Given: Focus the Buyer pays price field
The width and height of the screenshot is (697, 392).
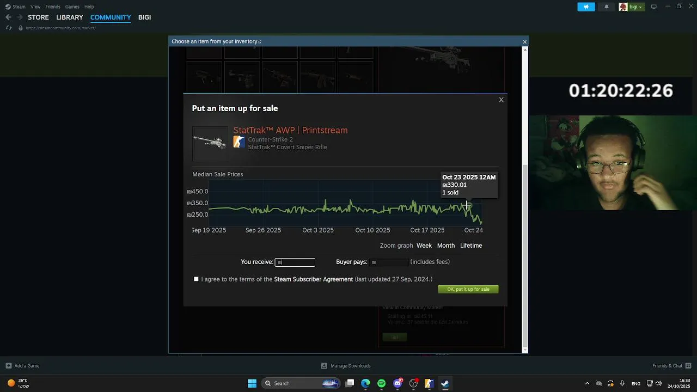Looking at the screenshot, I should [389, 262].
